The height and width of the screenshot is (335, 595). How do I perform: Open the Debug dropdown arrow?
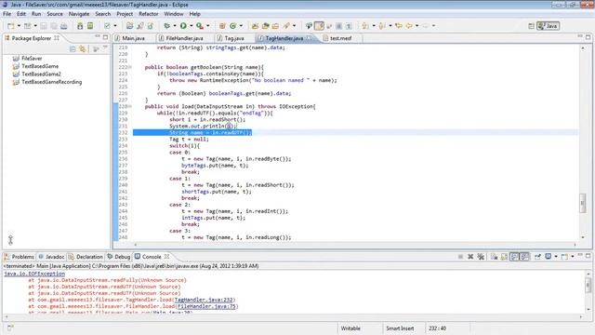175,26
